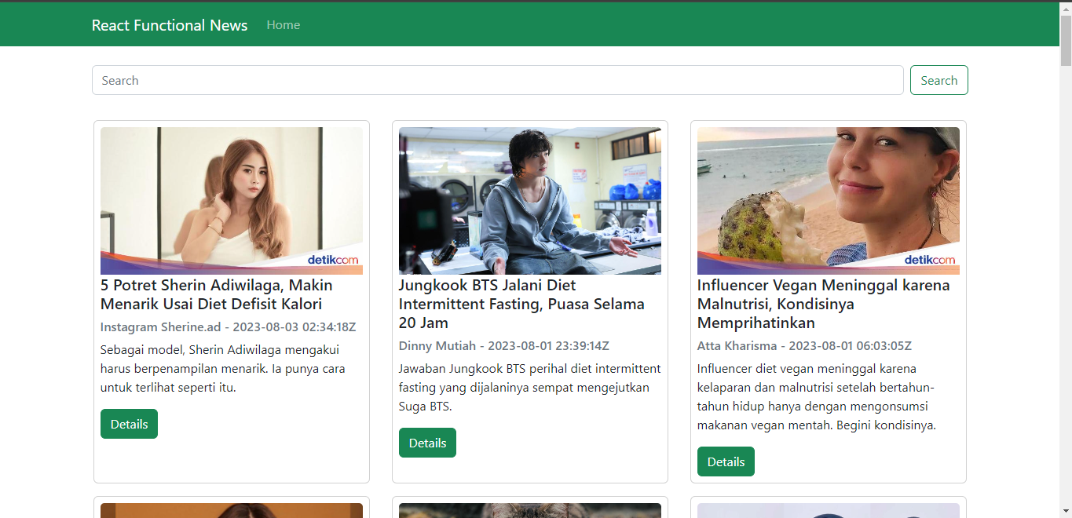Open the Sherin Adiwilaga article photo
This screenshot has width=1072, height=518.
pyautogui.click(x=232, y=201)
